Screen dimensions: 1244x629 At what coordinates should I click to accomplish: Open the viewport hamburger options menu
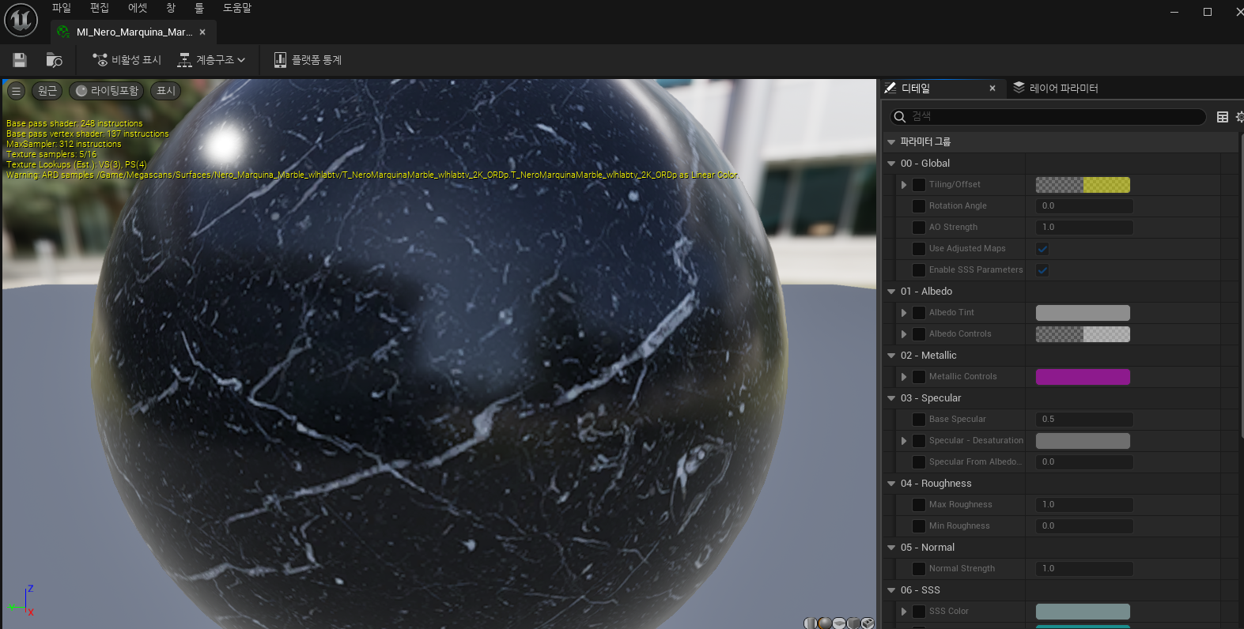pos(16,91)
